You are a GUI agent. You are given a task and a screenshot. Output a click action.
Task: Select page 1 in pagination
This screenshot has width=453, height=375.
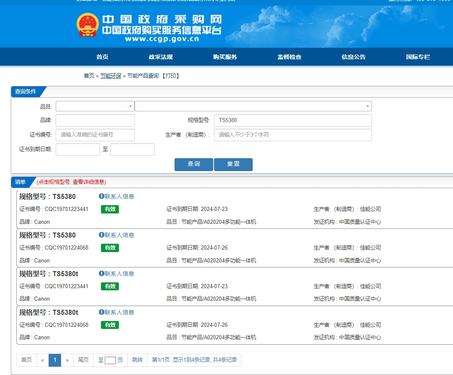[x=55, y=360]
